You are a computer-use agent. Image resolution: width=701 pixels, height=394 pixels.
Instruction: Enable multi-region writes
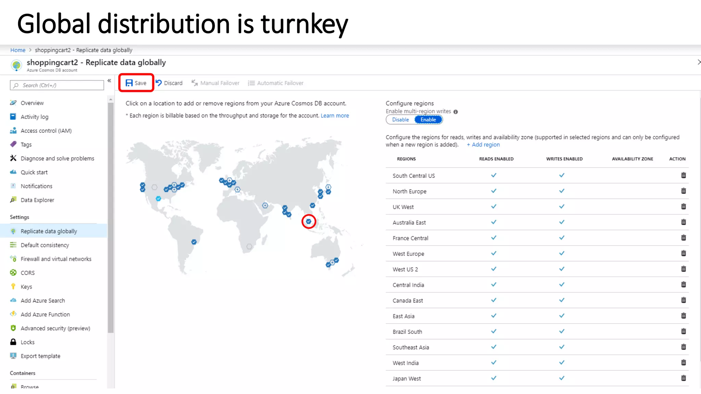[428, 119]
